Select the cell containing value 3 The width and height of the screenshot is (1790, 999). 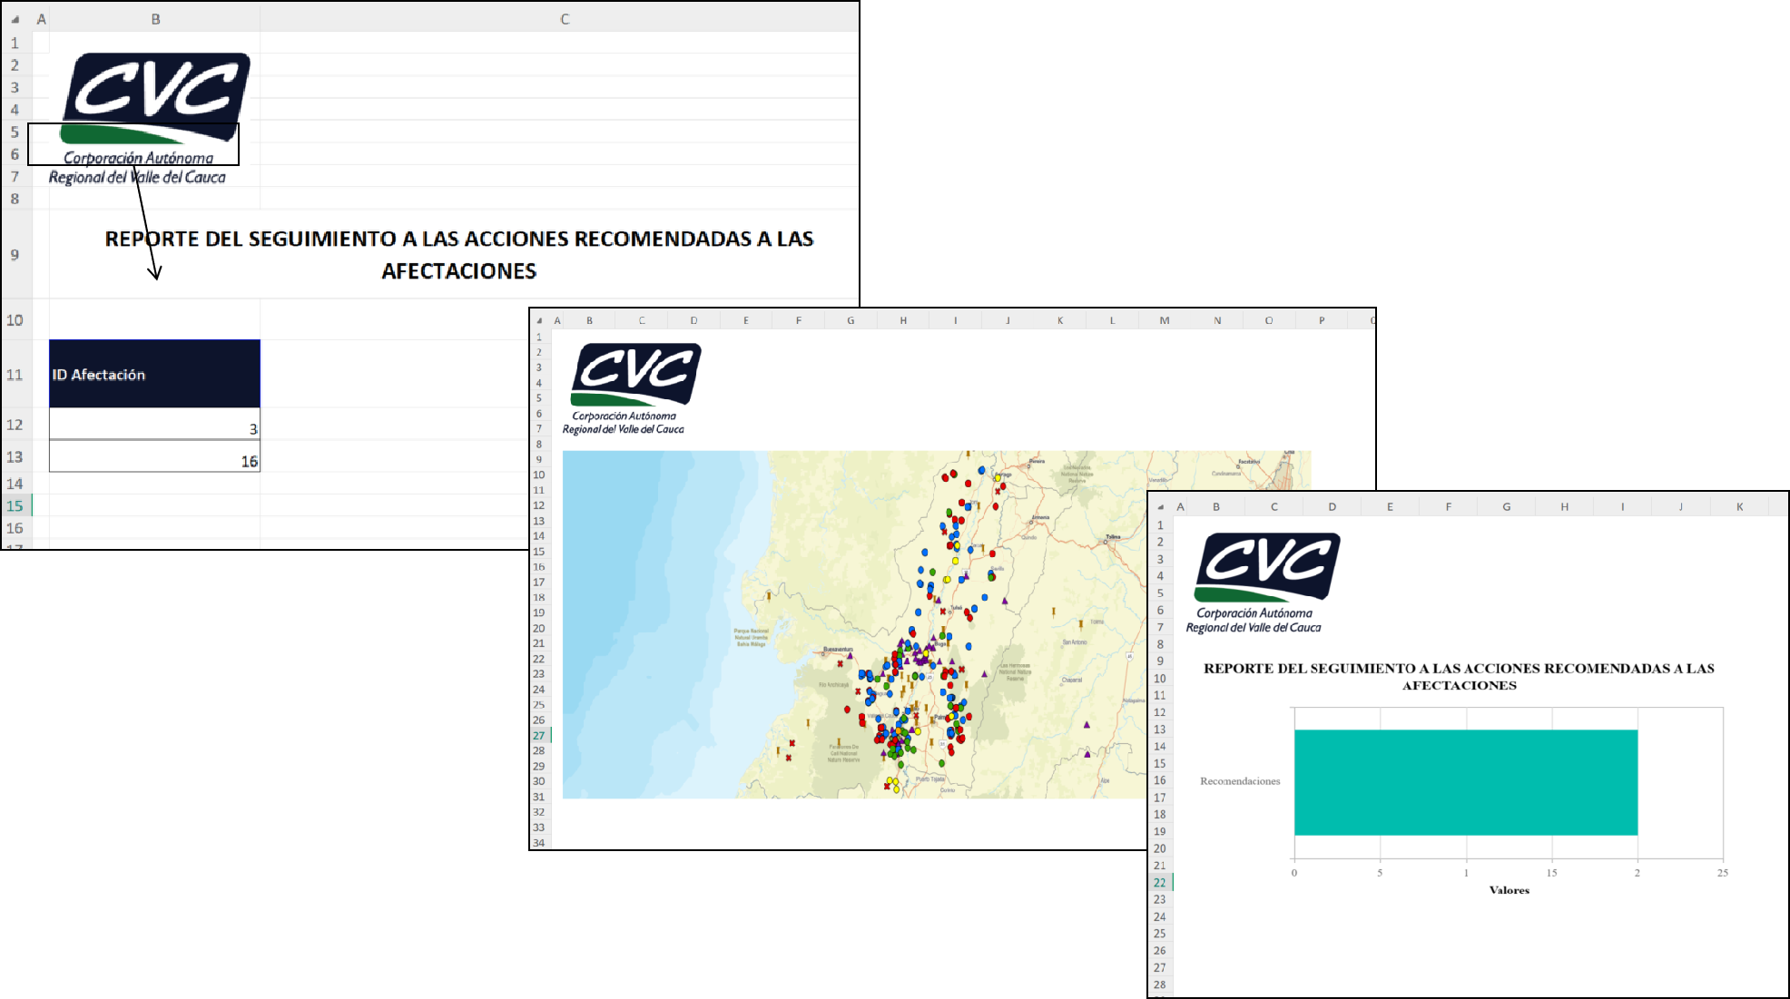point(154,424)
